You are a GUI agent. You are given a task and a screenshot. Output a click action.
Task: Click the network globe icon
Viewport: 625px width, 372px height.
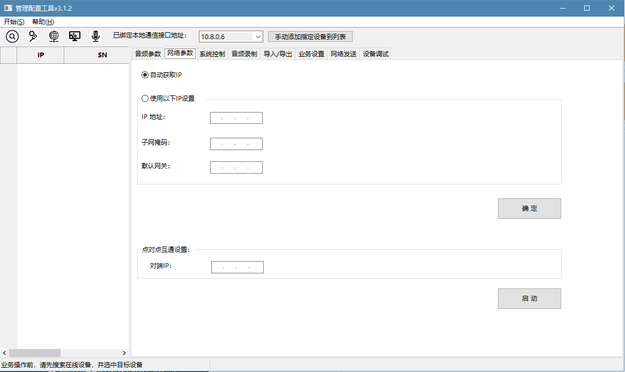click(53, 36)
